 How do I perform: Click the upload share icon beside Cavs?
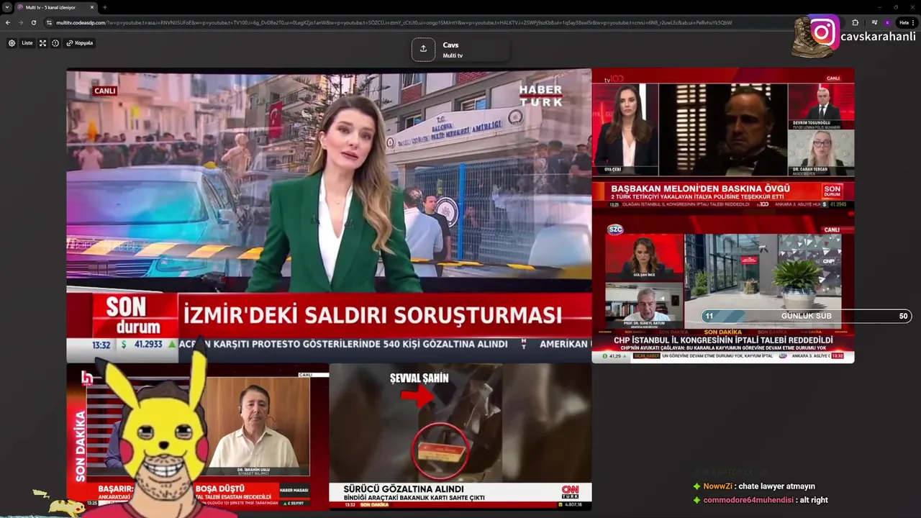click(x=423, y=49)
